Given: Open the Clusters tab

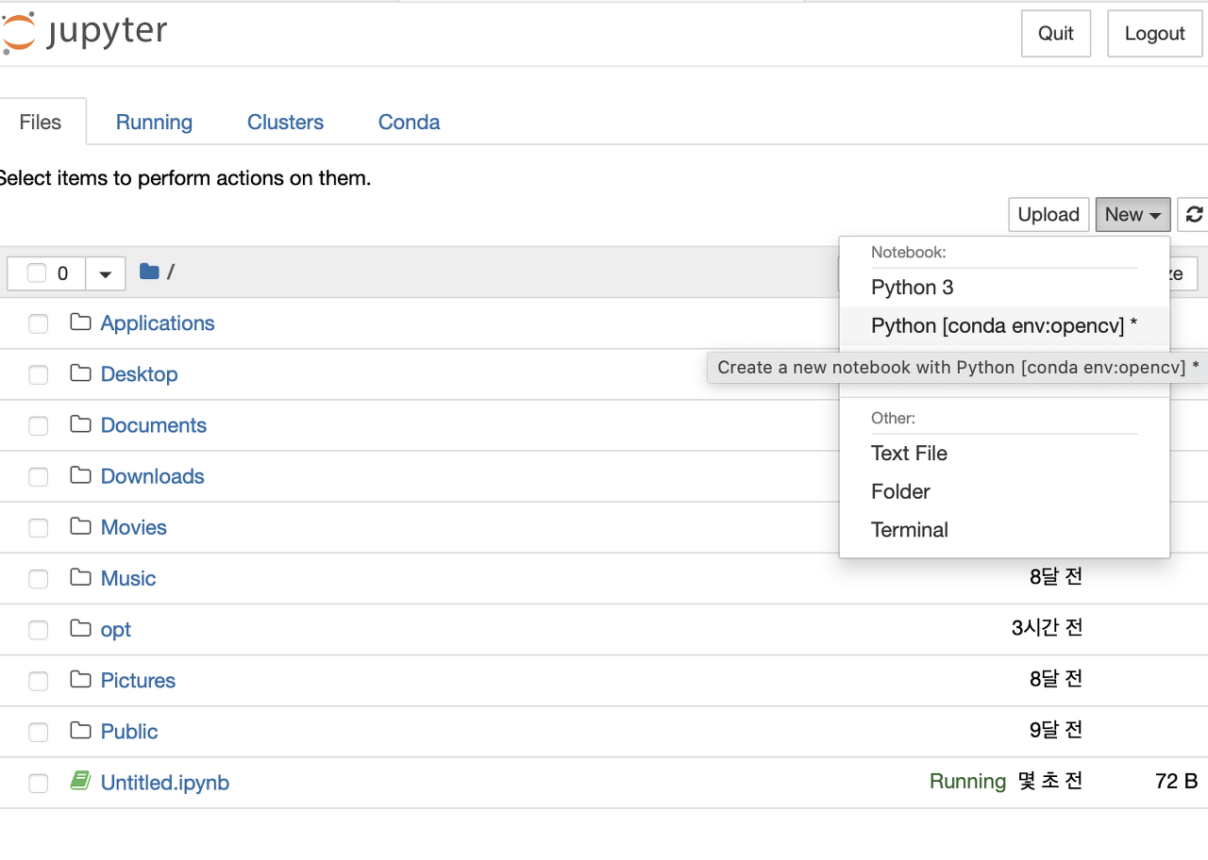Looking at the screenshot, I should (x=285, y=122).
